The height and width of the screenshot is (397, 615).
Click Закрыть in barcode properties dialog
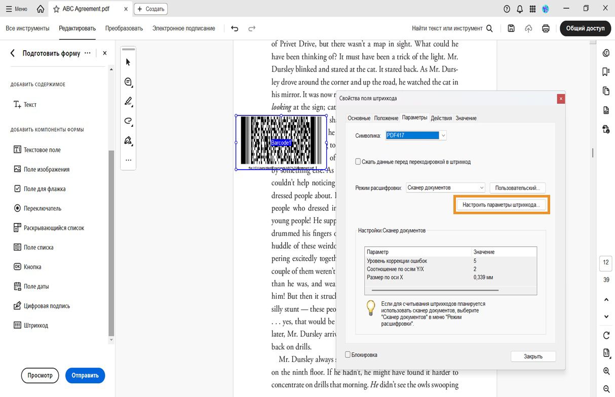click(x=533, y=356)
